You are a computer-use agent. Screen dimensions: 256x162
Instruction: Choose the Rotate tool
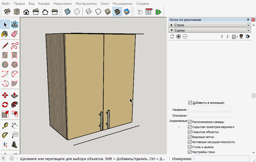[5, 105]
